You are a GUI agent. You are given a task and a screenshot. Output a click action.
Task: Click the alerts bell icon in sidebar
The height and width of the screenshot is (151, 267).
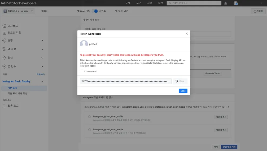point(5,58)
